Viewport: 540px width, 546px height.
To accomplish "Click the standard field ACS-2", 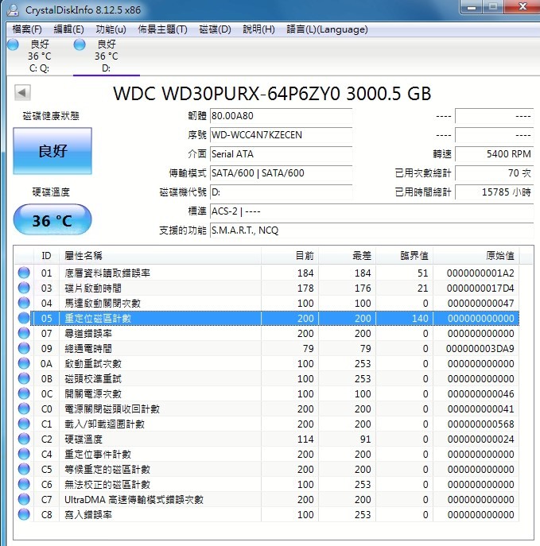I will click(x=371, y=211).
